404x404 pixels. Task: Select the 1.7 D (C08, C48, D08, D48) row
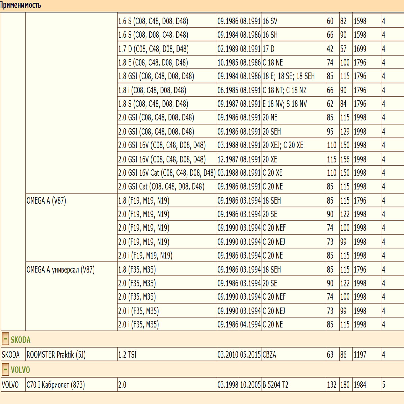pyautogui.click(x=153, y=49)
